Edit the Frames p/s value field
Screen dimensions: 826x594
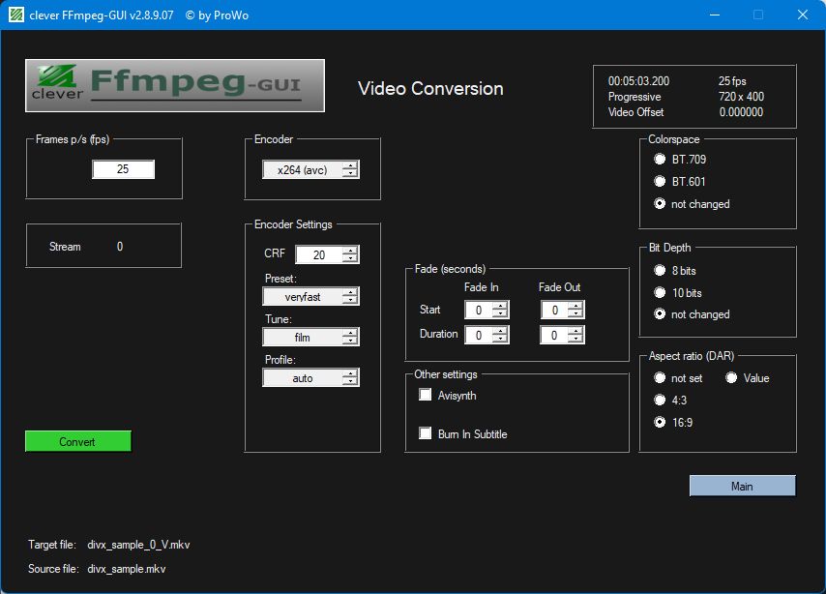point(123,169)
